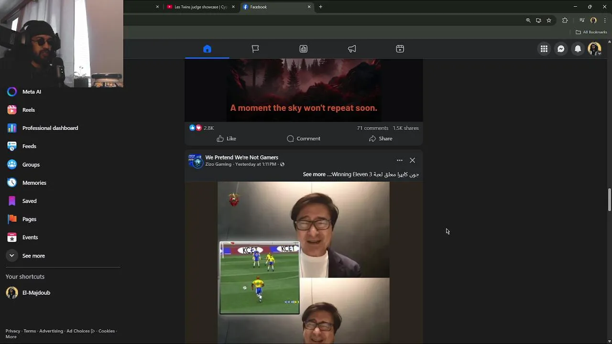Open the install app icon in address bar
The height and width of the screenshot is (344, 612).
point(538,20)
